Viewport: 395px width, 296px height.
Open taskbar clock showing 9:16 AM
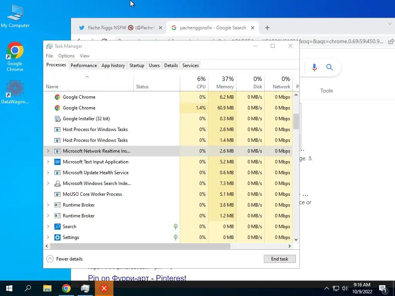[362, 288]
